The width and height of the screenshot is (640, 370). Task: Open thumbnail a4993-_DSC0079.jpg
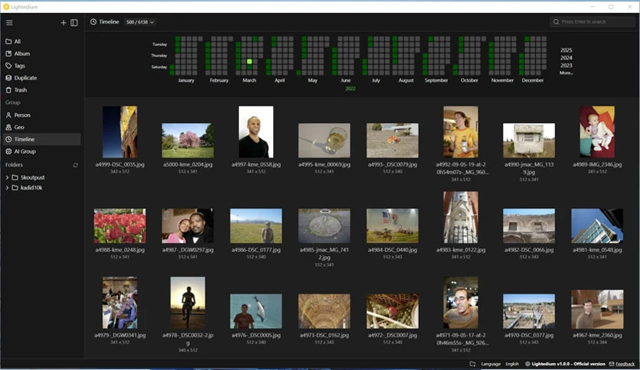point(392,141)
